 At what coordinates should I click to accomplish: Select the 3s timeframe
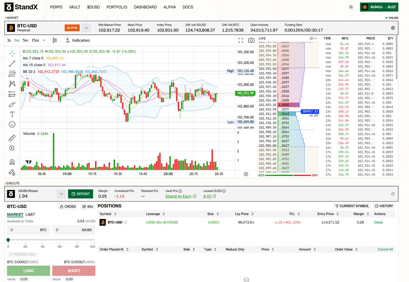(9, 40)
